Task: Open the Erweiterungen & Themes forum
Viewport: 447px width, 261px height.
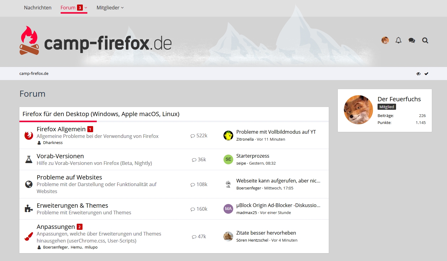Action: click(x=72, y=206)
